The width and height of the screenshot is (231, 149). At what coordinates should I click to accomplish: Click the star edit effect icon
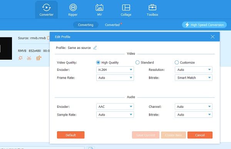pos(20,58)
